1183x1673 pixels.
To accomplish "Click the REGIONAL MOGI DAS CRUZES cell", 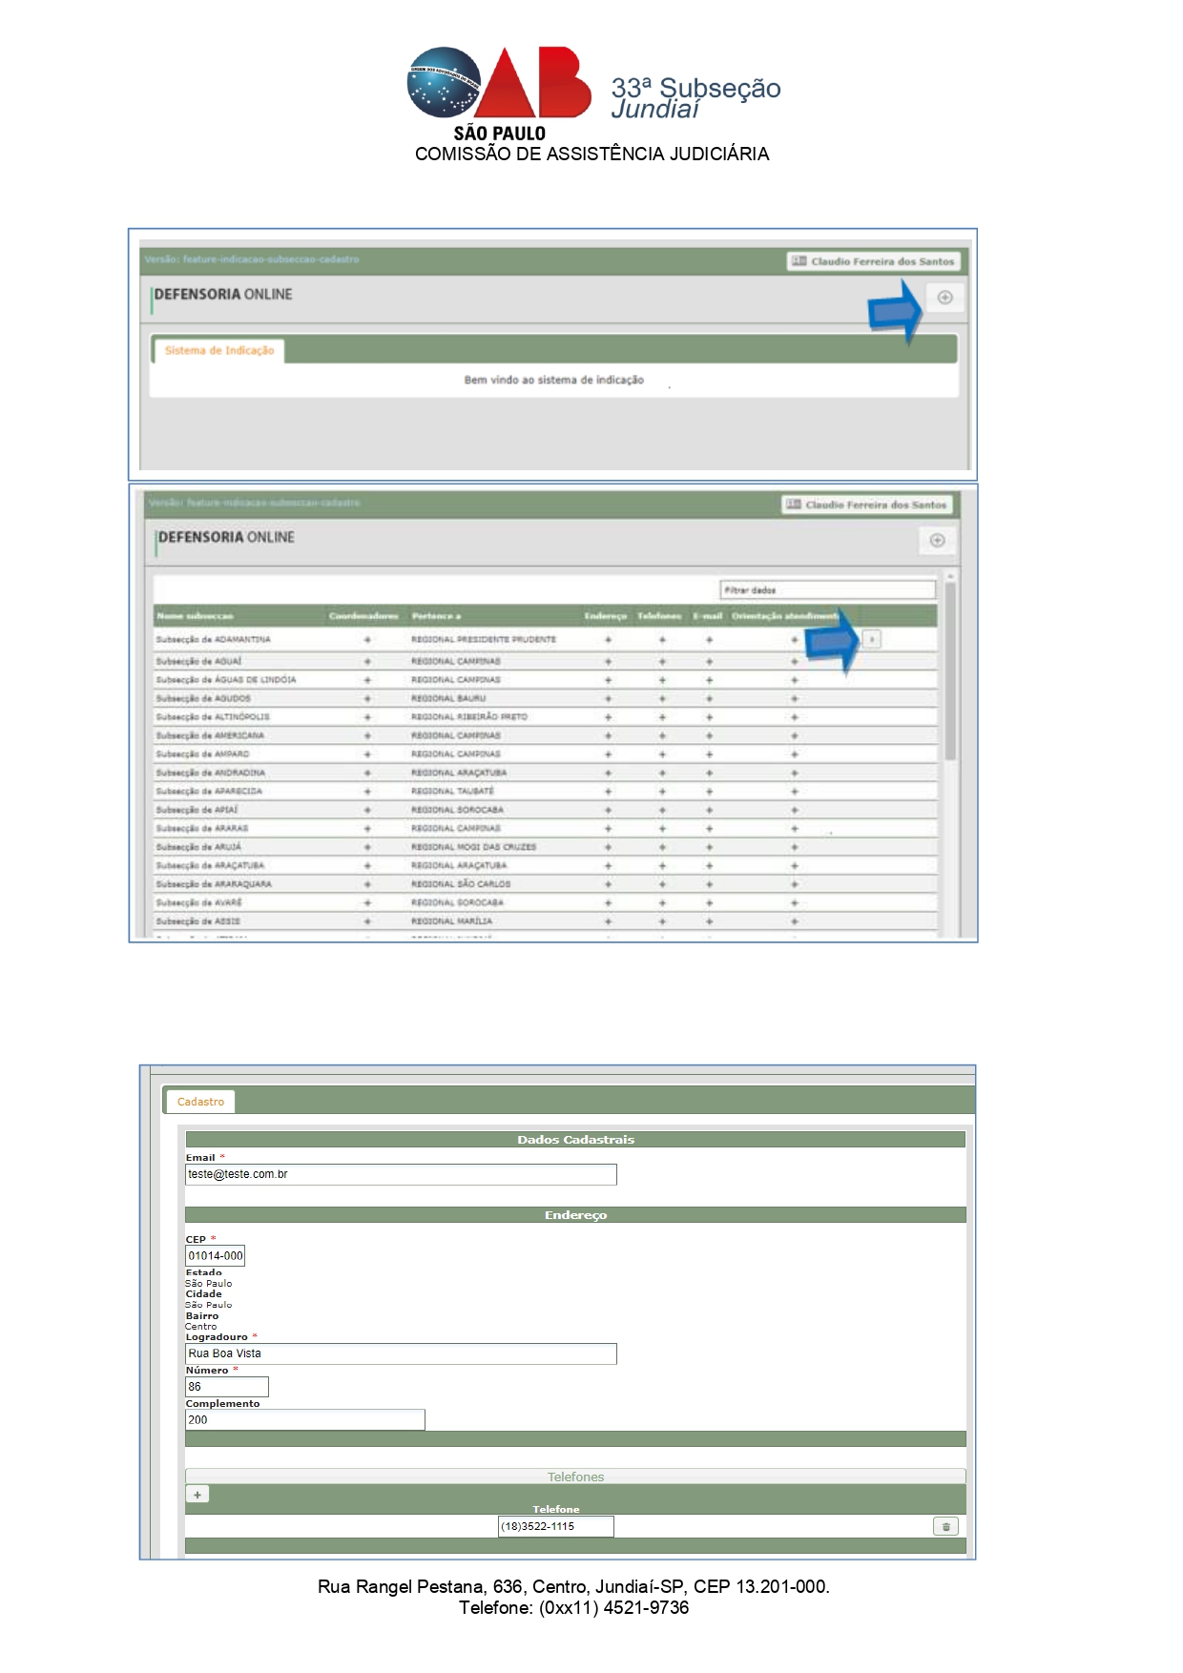I will click(x=473, y=847).
